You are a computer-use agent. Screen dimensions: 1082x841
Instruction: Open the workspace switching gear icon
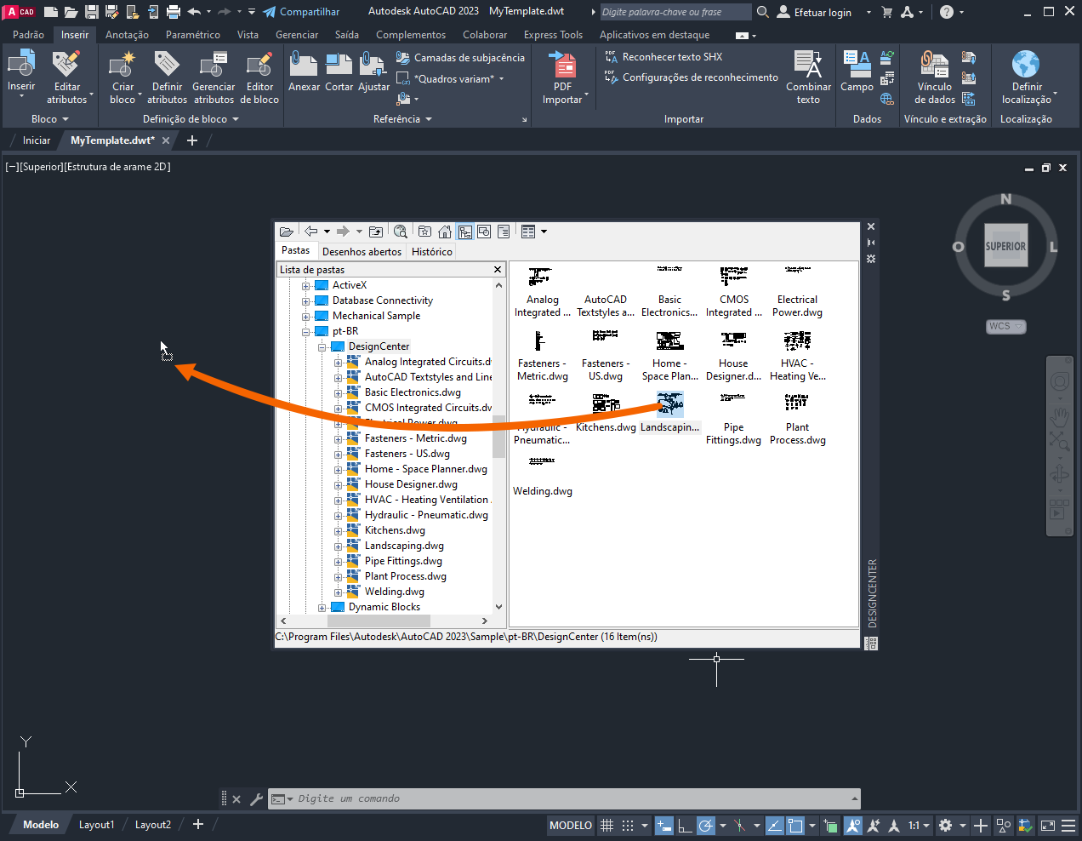coord(945,826)
